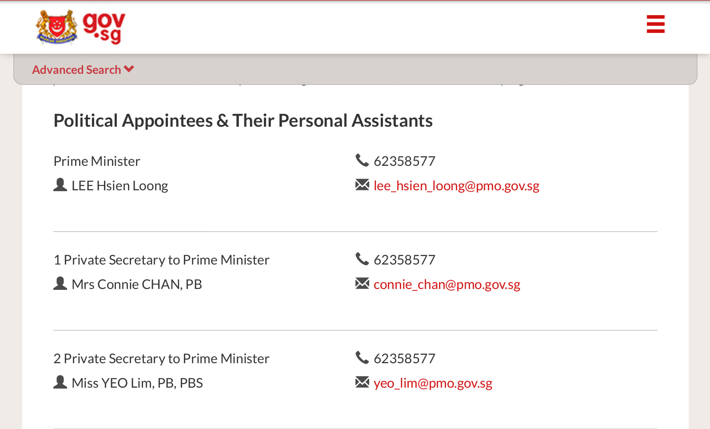Click Political Appointees & Their Personal Assistants heading
This screenshot has width=710, height=429.
click(x=243, y=121)
